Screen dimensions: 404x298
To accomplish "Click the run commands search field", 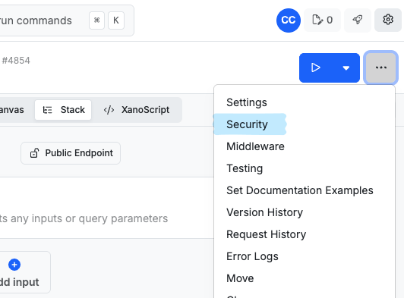I will pyautogui.click(x=67, y=20).
